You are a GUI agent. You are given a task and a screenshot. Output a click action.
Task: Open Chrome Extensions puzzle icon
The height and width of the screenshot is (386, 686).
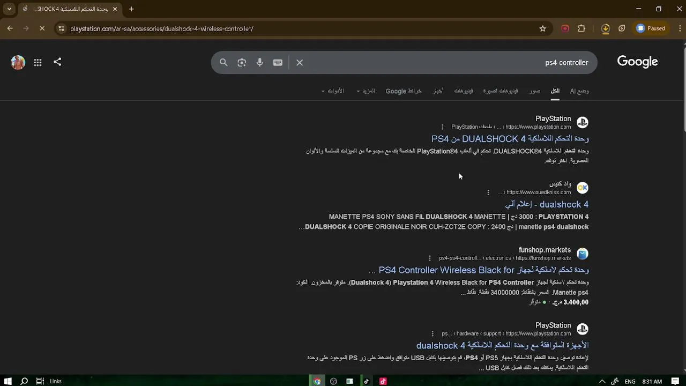[x=581, y=28]
